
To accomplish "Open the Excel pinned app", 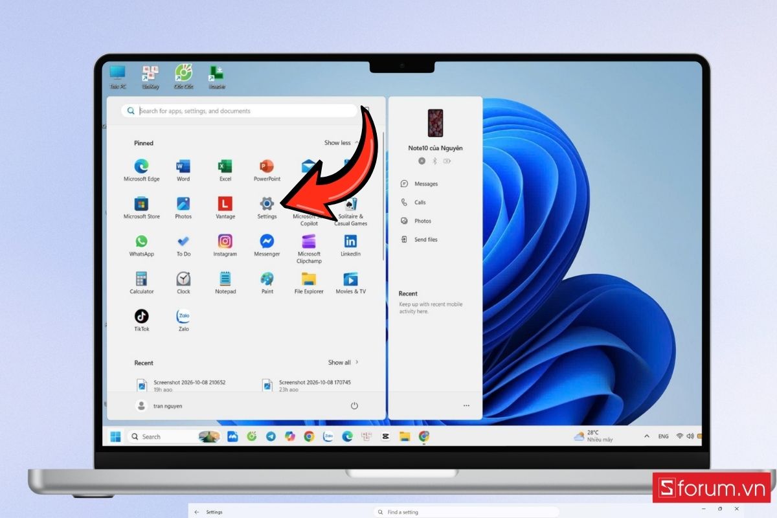I will (x=225, y=170).
